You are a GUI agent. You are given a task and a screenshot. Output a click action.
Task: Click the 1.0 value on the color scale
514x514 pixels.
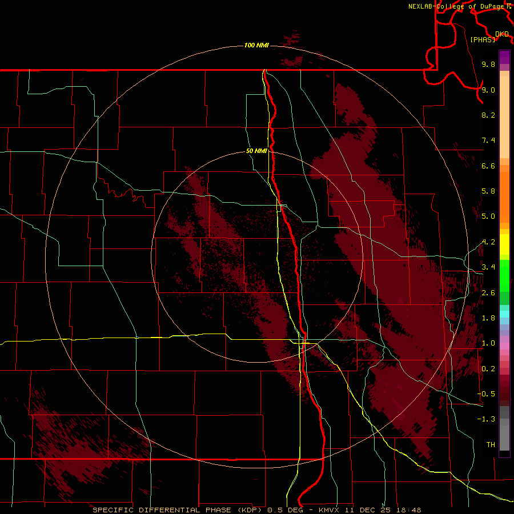(x=488, y=343)
